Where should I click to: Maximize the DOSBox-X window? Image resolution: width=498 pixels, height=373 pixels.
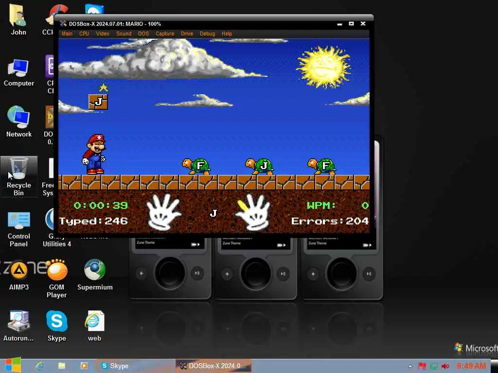coord(351,24)
